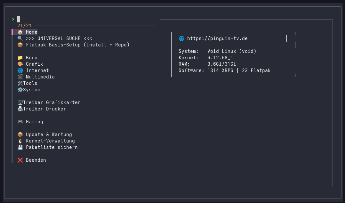Viewport: 345px width, 203px height.
Task: Open the Büro folder entry
Action: [x=32, y=57]
